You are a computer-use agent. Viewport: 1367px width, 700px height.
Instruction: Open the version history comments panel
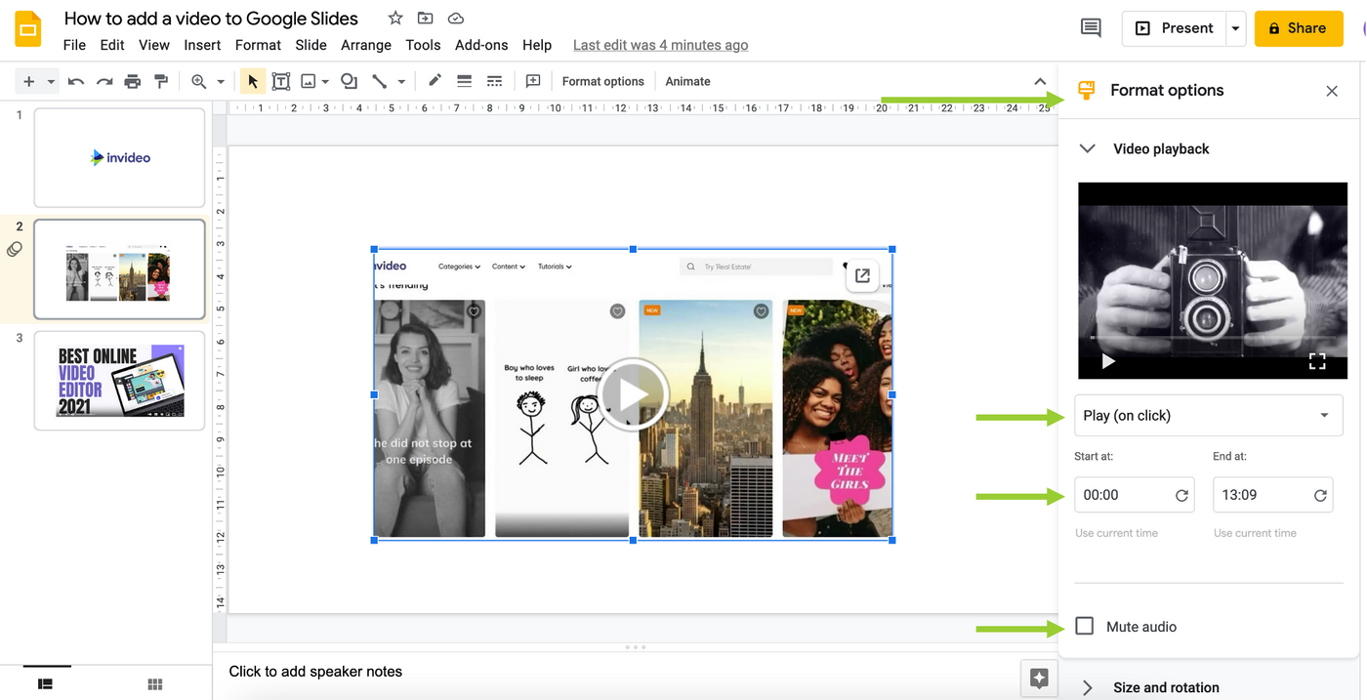(x=1091, y=28)
